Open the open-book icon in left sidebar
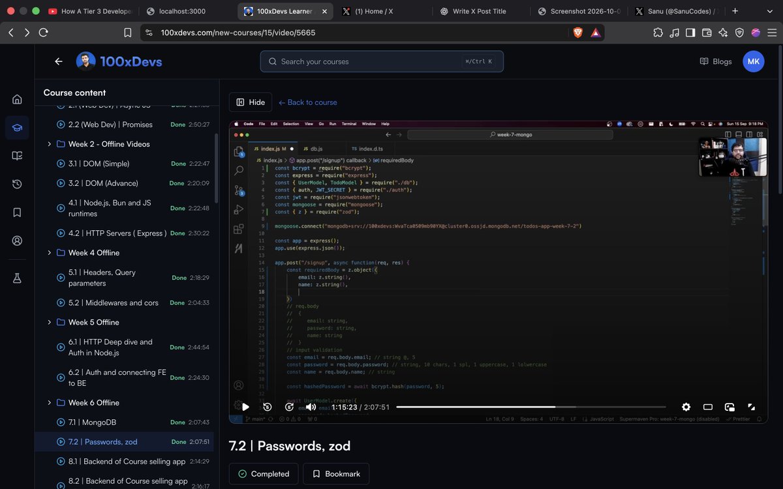 17,156
